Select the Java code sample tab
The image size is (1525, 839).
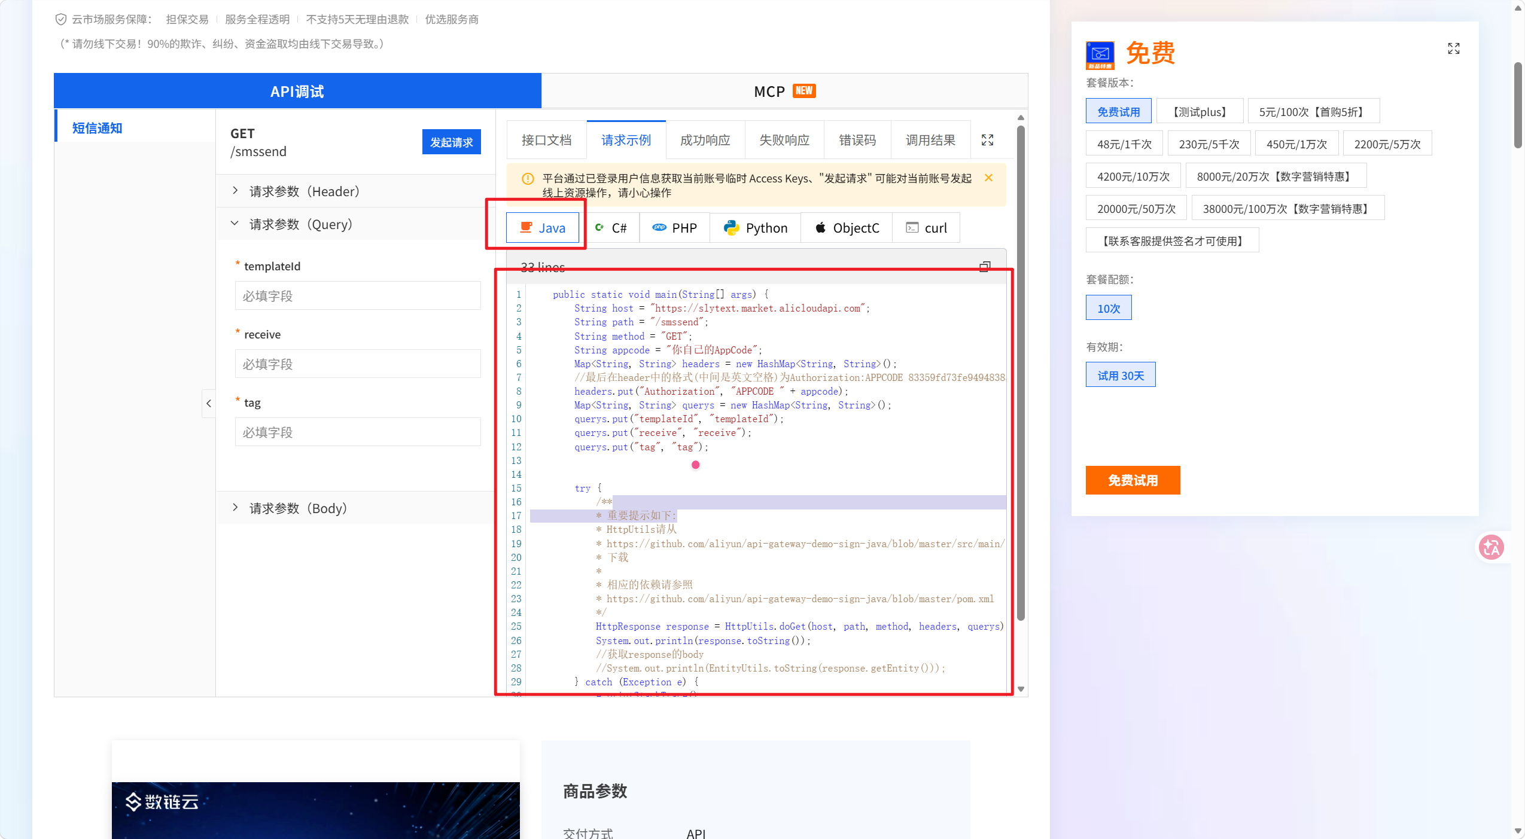543,228
